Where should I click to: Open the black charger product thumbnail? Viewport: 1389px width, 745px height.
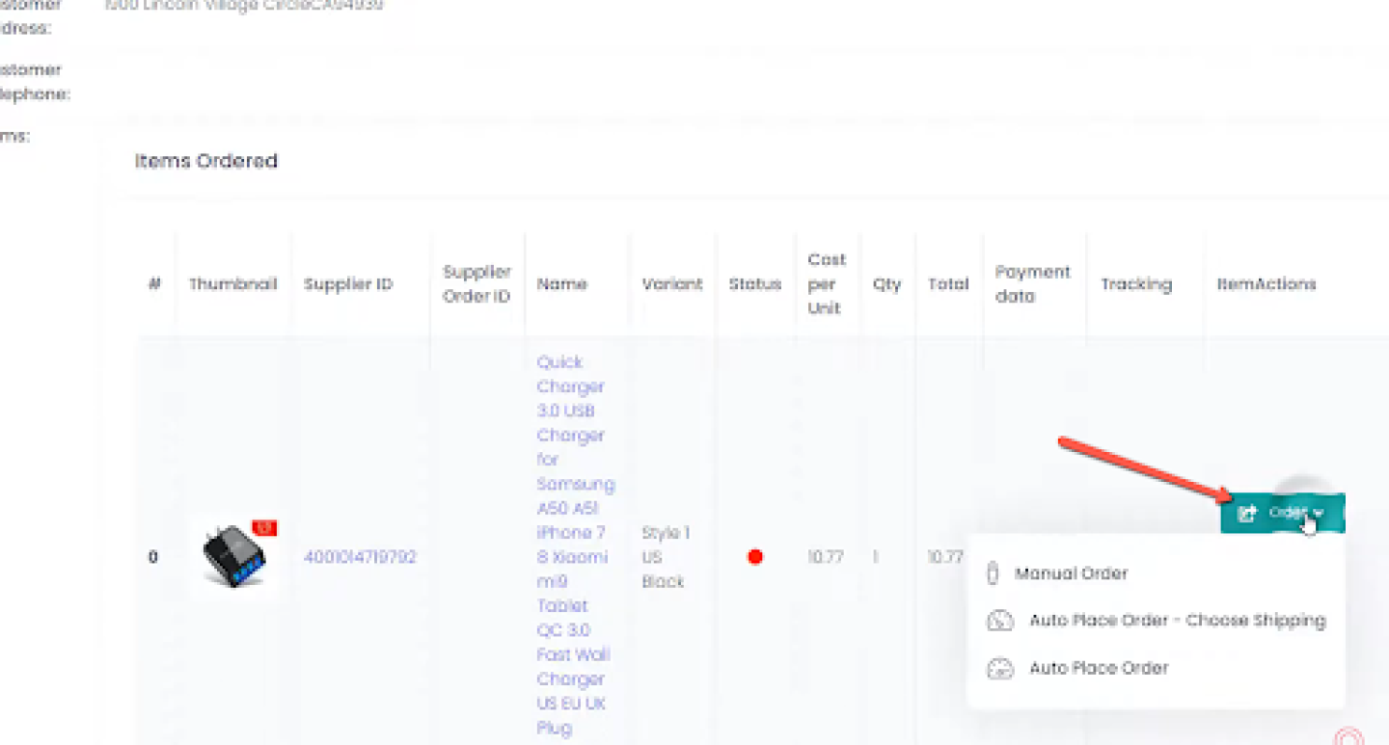coord(231,557)
